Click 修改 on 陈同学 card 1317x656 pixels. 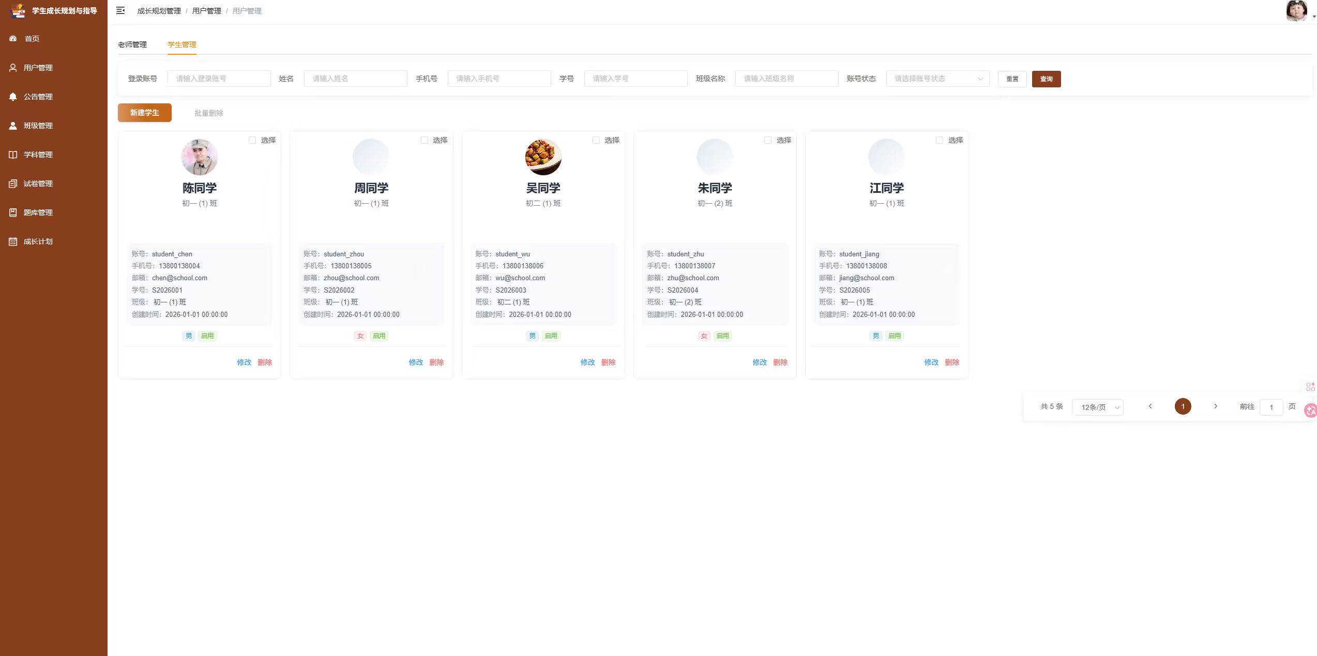click(x=244, y=362)
